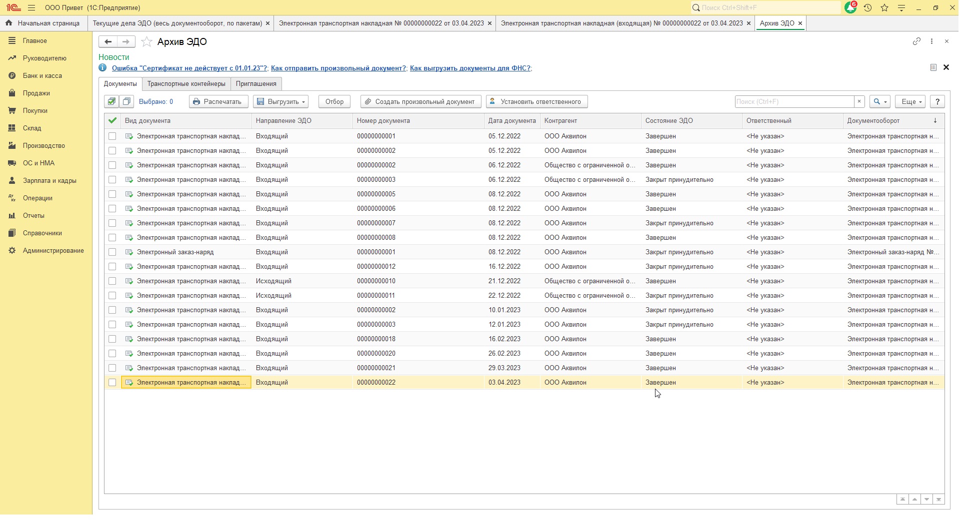Go forward with right arrow button
Image resolution: width=960 pixels, height=531 pixels.
coord(126,41)
